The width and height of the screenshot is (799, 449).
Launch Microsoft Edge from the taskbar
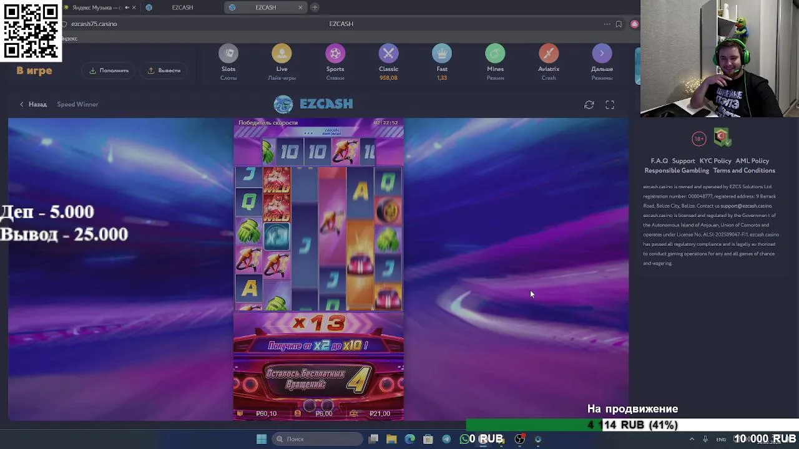[x=409, y=439]
